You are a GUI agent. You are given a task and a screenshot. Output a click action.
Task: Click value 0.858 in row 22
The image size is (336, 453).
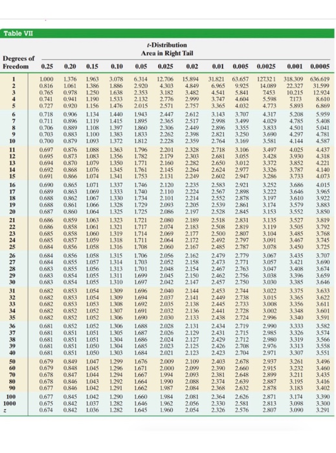(x=70, y=226)
